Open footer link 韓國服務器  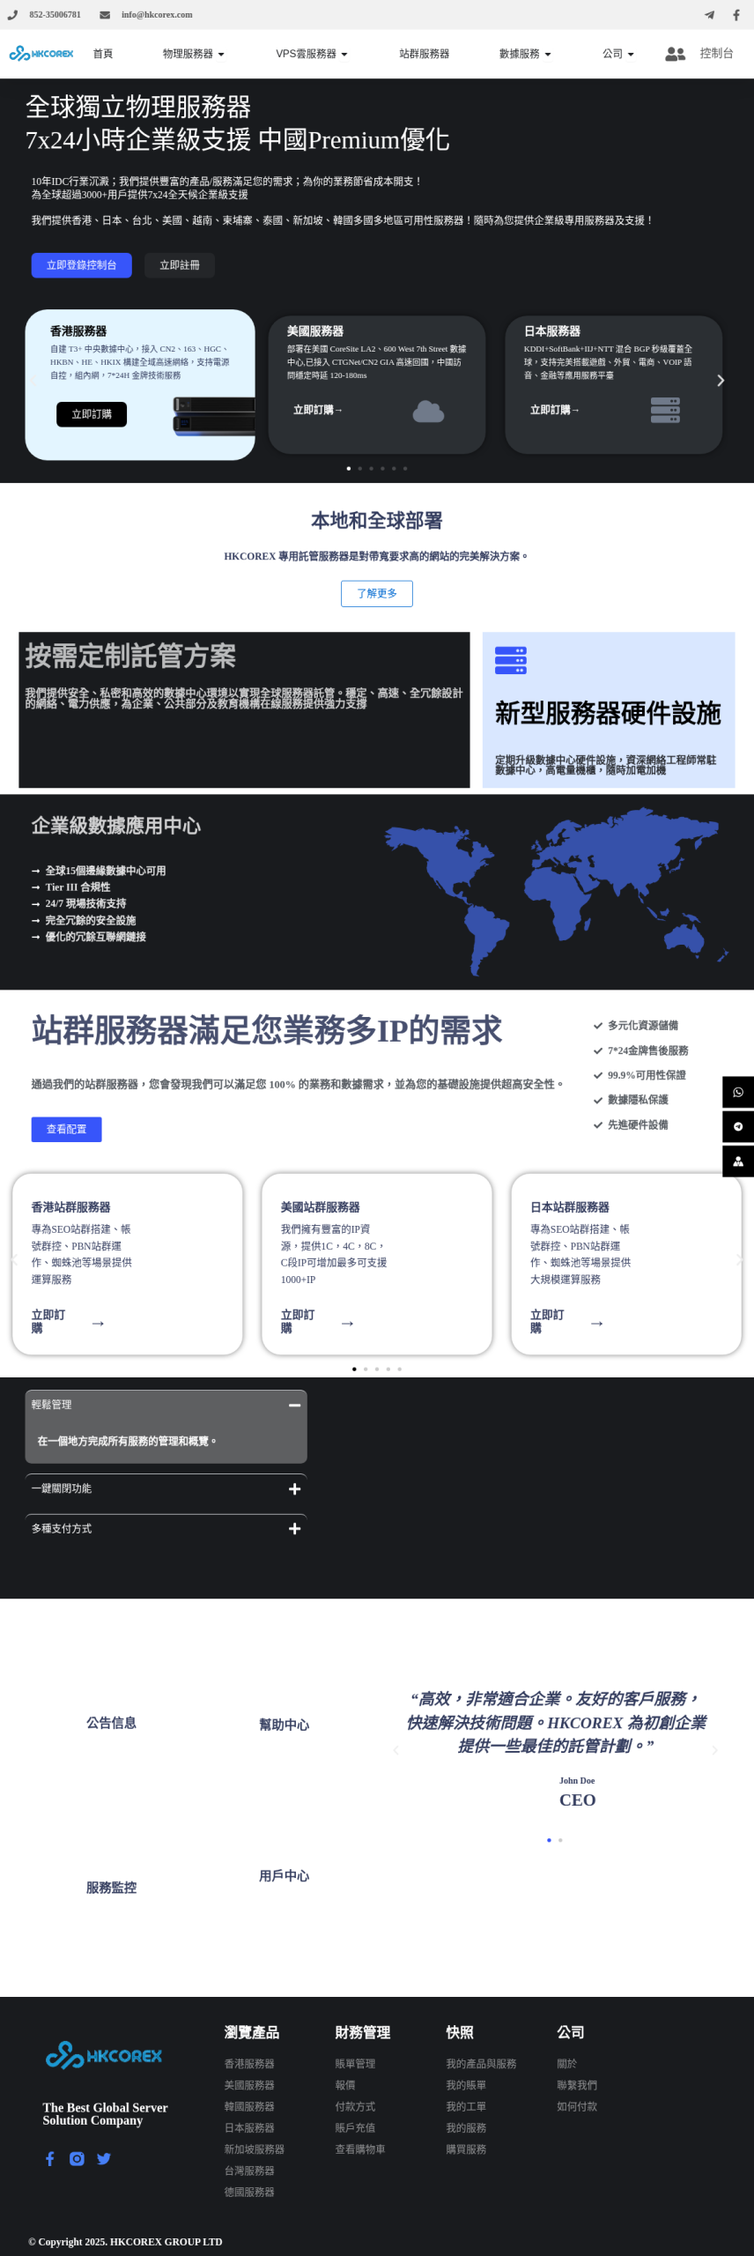249,2106
